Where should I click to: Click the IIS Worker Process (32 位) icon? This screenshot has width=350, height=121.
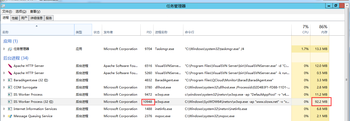[10, 102]
